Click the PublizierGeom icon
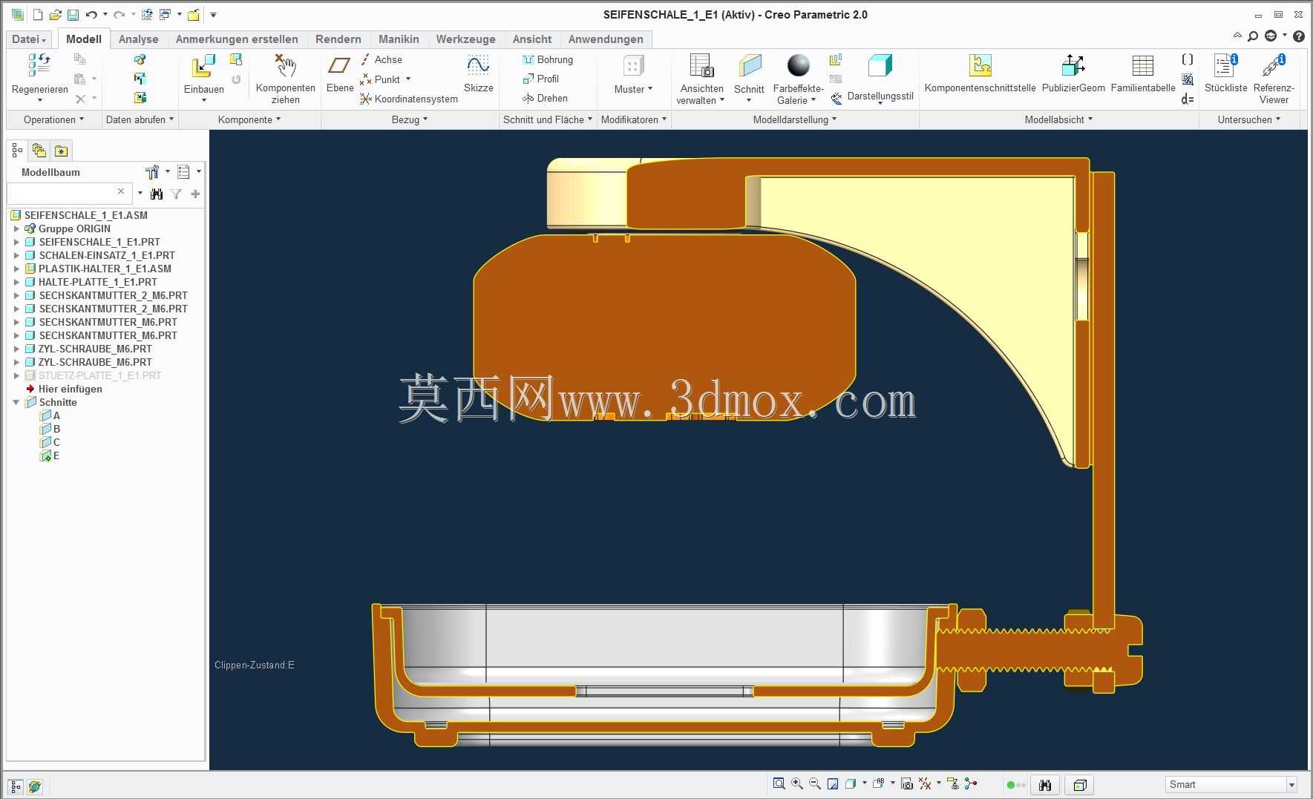The image size is (1313, 799). pos(1073,66)
